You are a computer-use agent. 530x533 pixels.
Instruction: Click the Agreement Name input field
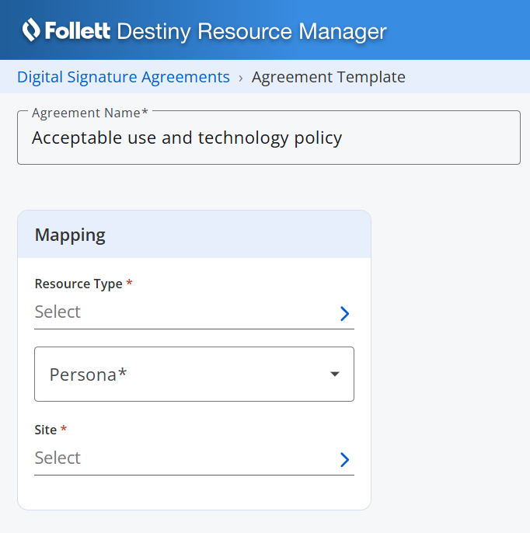(x=269, y=138)
